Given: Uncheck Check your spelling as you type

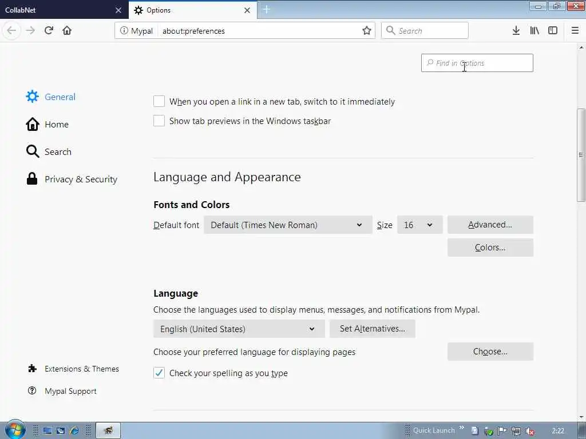Looking at the screenshot, I should (x=159, y=373).
